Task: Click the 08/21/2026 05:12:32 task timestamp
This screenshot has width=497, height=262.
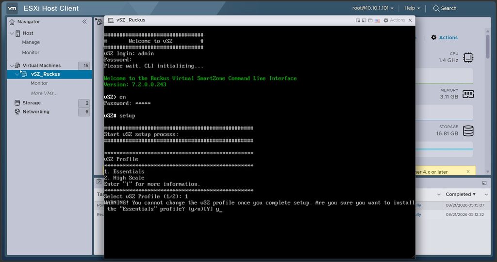Action: [x=464, y=214]
